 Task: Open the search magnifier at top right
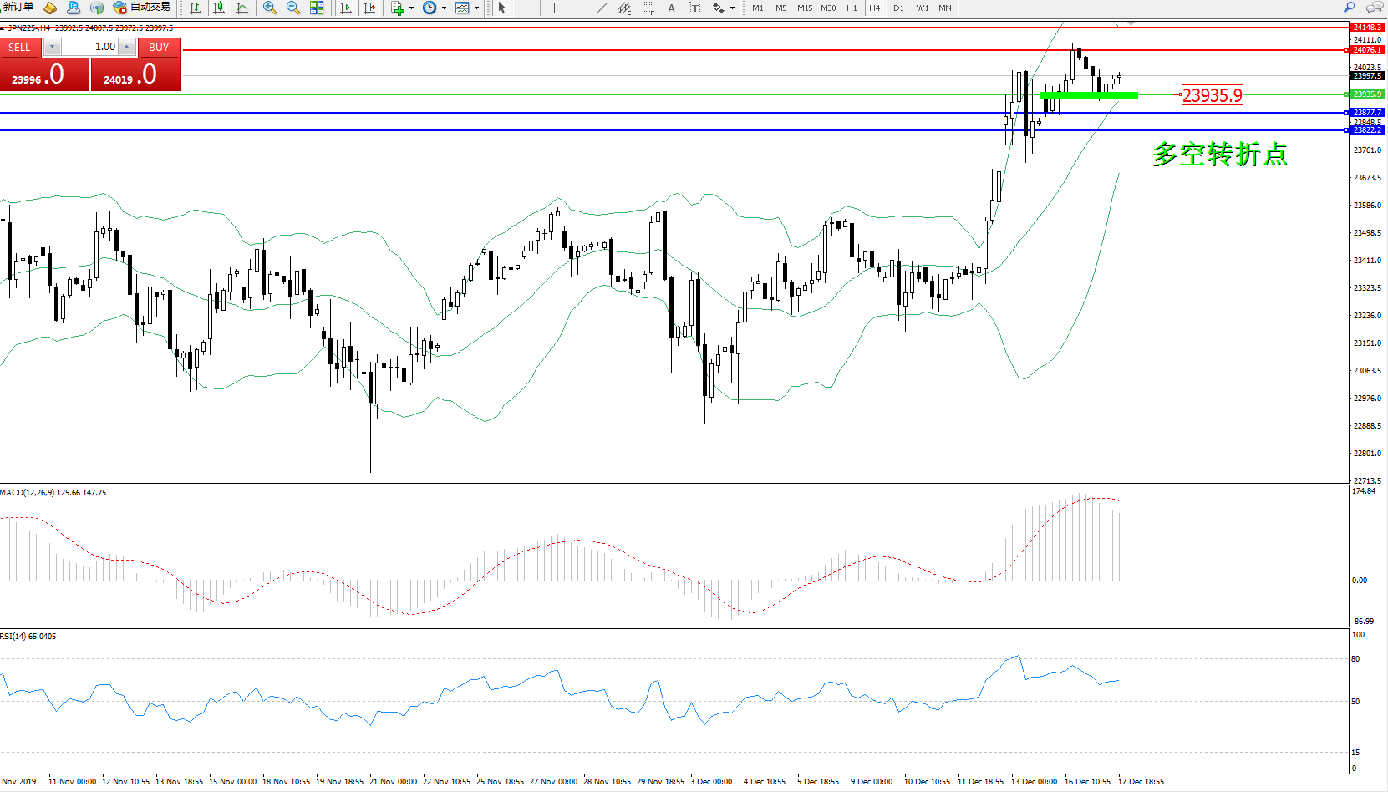[x=1349, y=8]
